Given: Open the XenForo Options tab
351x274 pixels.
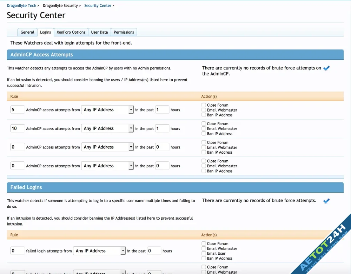Looking at the screenshot, I should (x=71, y=32).
